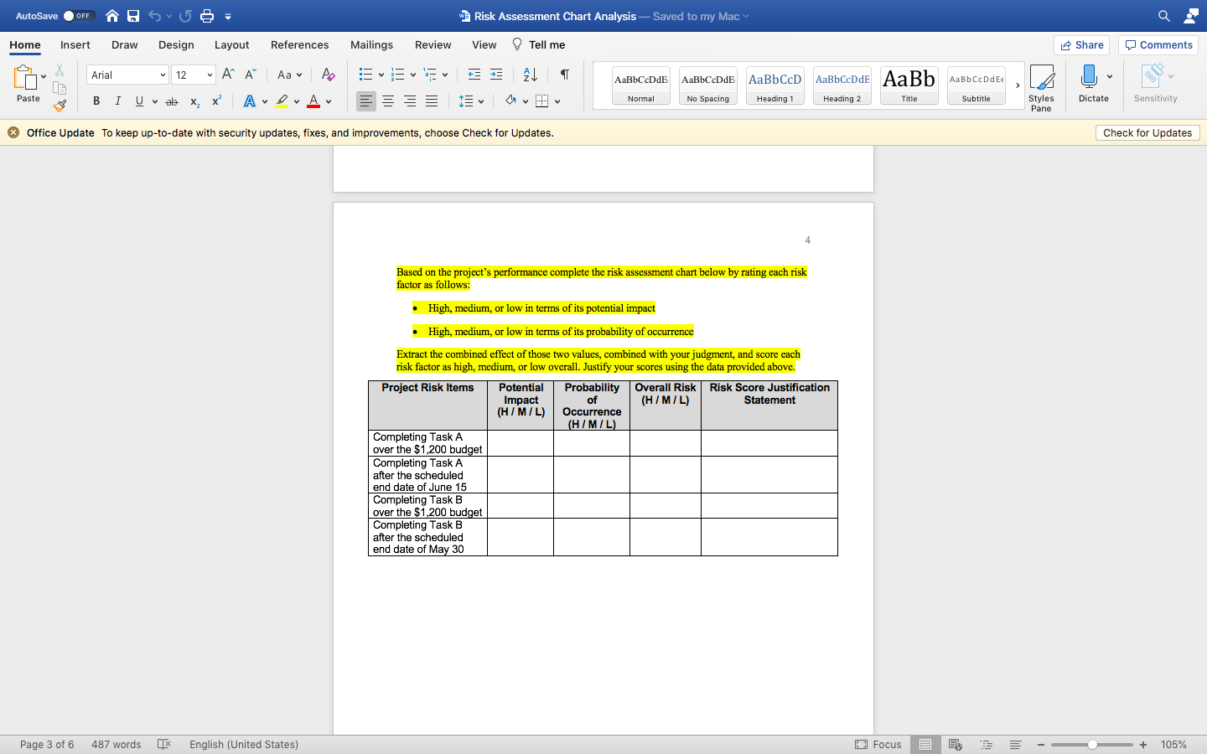
Task: Switch to the References tab
Action: click(x=299, y=44)
